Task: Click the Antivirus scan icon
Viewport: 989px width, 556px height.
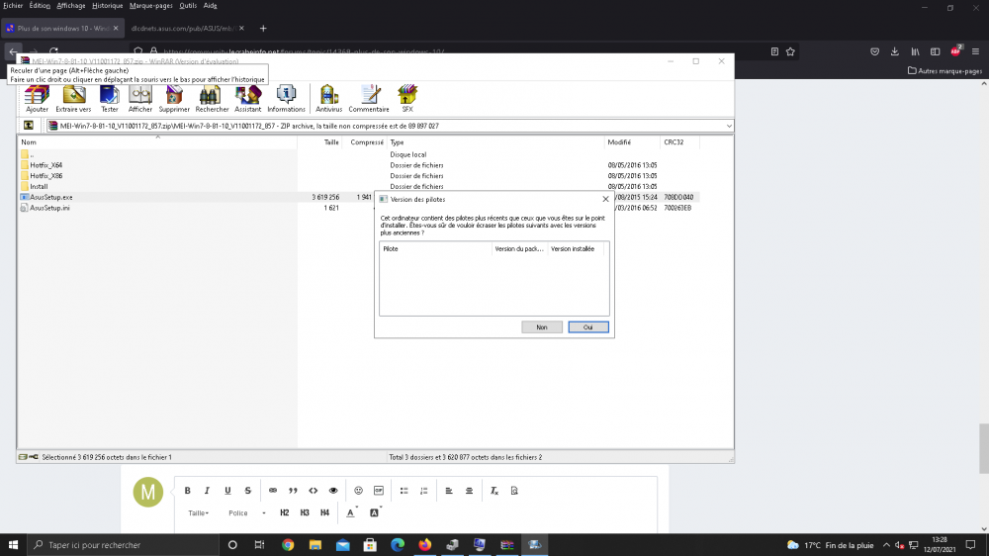Action: tap(328, 97)
